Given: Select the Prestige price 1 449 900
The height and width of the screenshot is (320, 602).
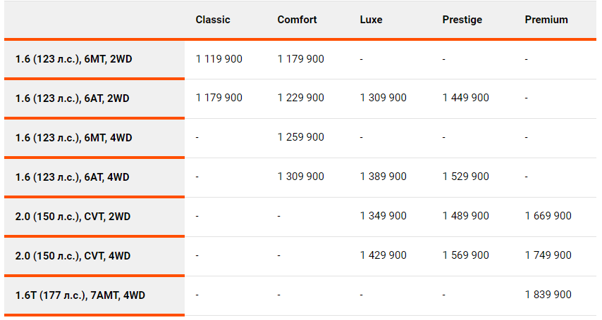Looking at the screenshot, I should point(466,98).
